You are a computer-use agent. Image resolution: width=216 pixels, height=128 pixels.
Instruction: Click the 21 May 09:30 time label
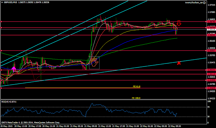pos(91,126)
